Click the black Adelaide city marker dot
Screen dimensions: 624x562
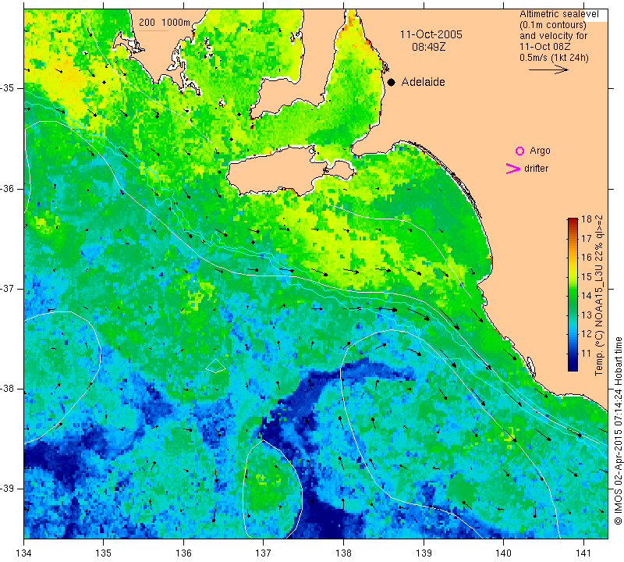point(392,82)
